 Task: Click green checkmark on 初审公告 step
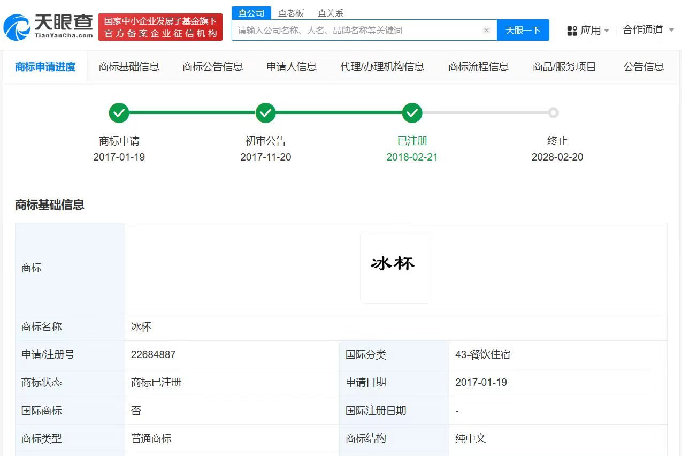click(265, 113)
